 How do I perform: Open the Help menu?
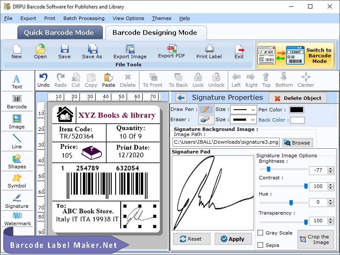184,18
